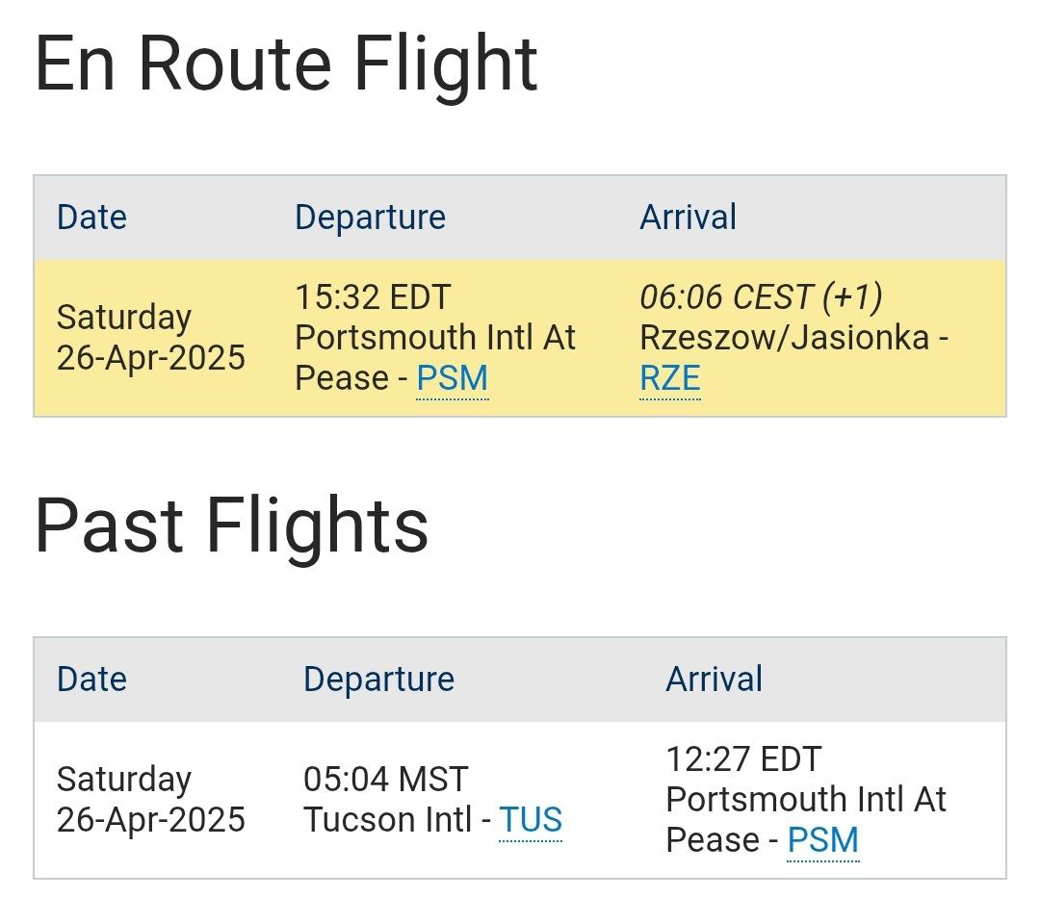Viewport: 1040px width, 898px height.
Task: Open the TUS airport code link
Action: point(530,820)
